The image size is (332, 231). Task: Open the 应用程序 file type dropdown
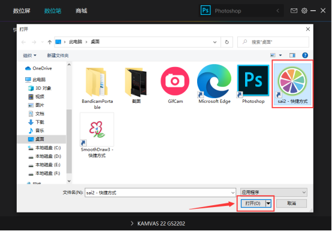pos(273,192)
